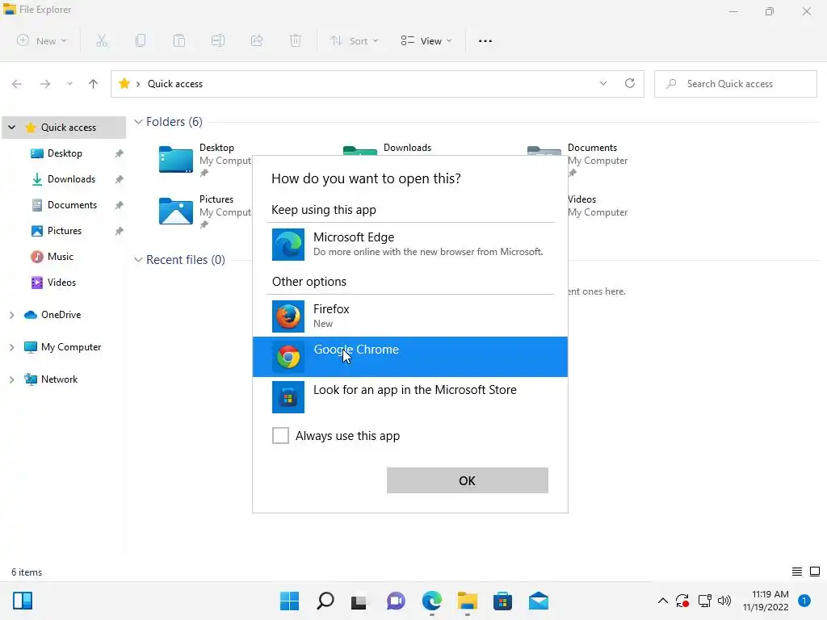Click the Delete trash icon in the toolbar
Viewport: 827px width, 620px height.
click(x=296, y=40)
